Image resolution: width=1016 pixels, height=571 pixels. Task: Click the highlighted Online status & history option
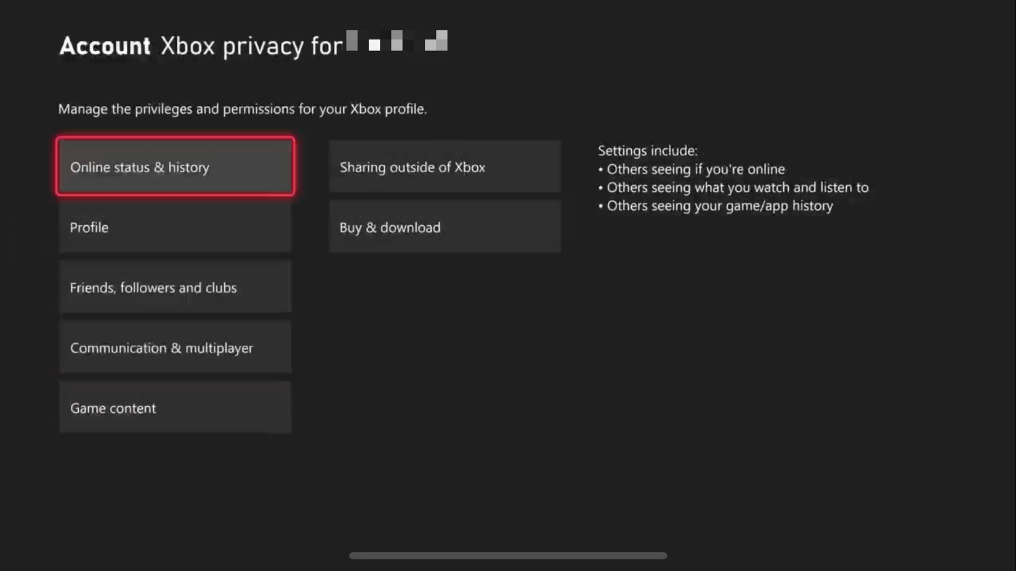coord(175,167)
